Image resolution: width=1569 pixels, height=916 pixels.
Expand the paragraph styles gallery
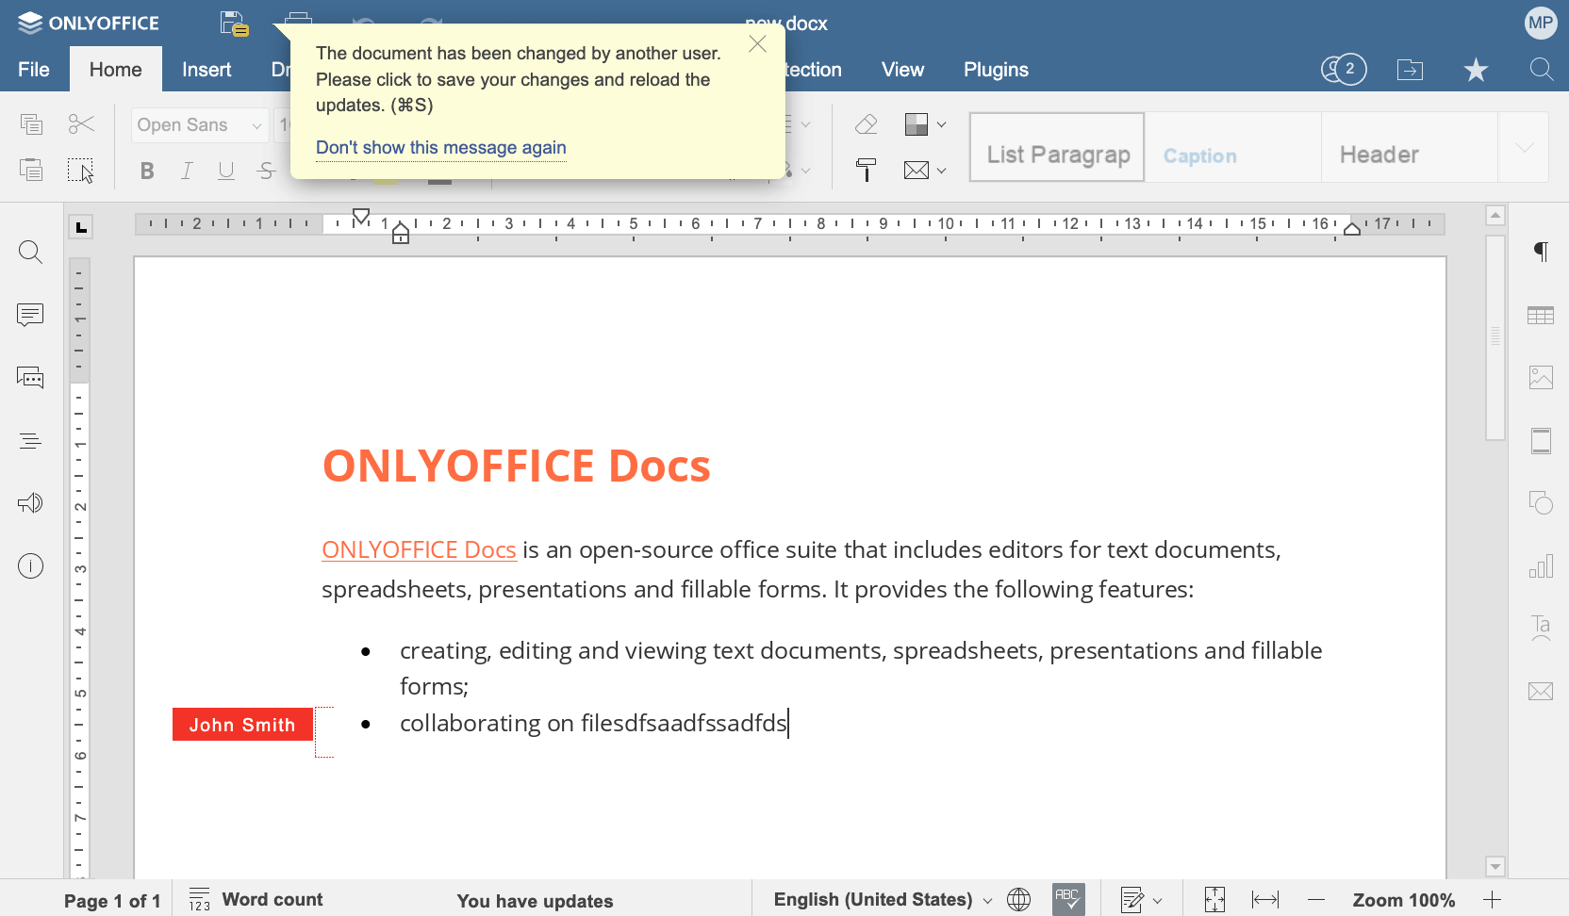tap(1524, 147)
